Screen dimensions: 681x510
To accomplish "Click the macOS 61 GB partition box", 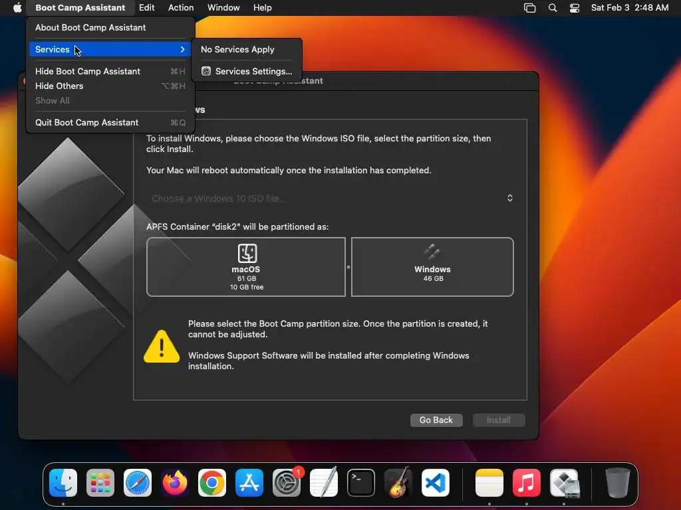I will (246, 267).
